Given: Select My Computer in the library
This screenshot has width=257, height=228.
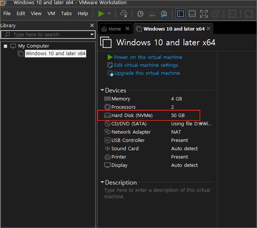Looking at the screenshot, I should click(33, 46).
